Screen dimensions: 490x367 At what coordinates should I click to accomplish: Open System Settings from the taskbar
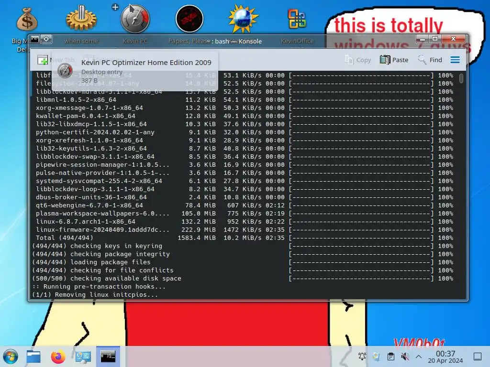83,356
